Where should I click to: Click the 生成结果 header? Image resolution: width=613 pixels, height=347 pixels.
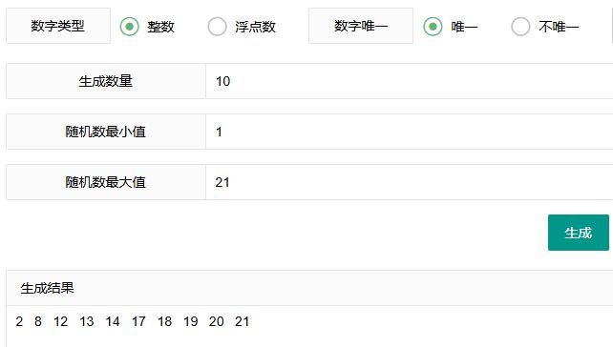tap(47, 289)
